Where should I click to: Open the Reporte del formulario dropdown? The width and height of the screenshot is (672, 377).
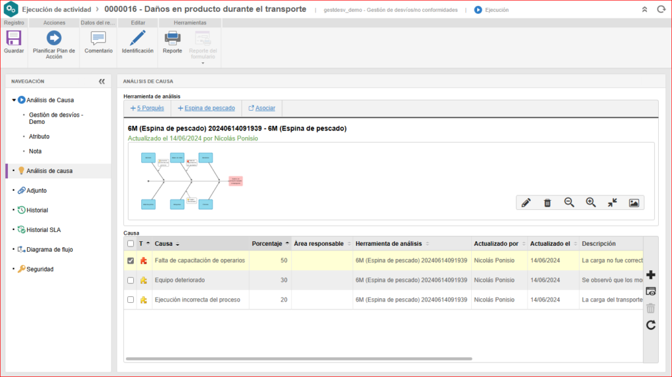point(203,62)
